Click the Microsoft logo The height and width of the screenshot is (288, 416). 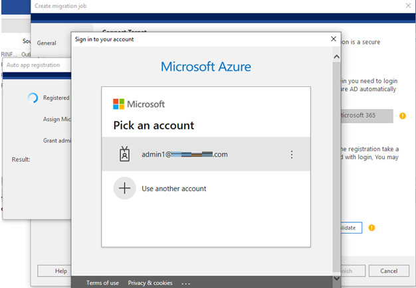139,104
